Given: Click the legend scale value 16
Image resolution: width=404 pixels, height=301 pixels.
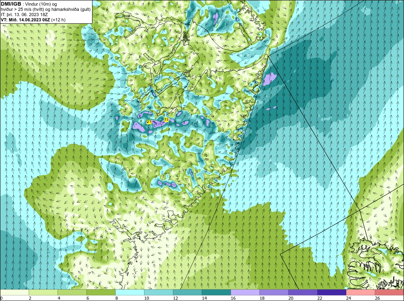Looking at the screenshot, I should 233,298.
